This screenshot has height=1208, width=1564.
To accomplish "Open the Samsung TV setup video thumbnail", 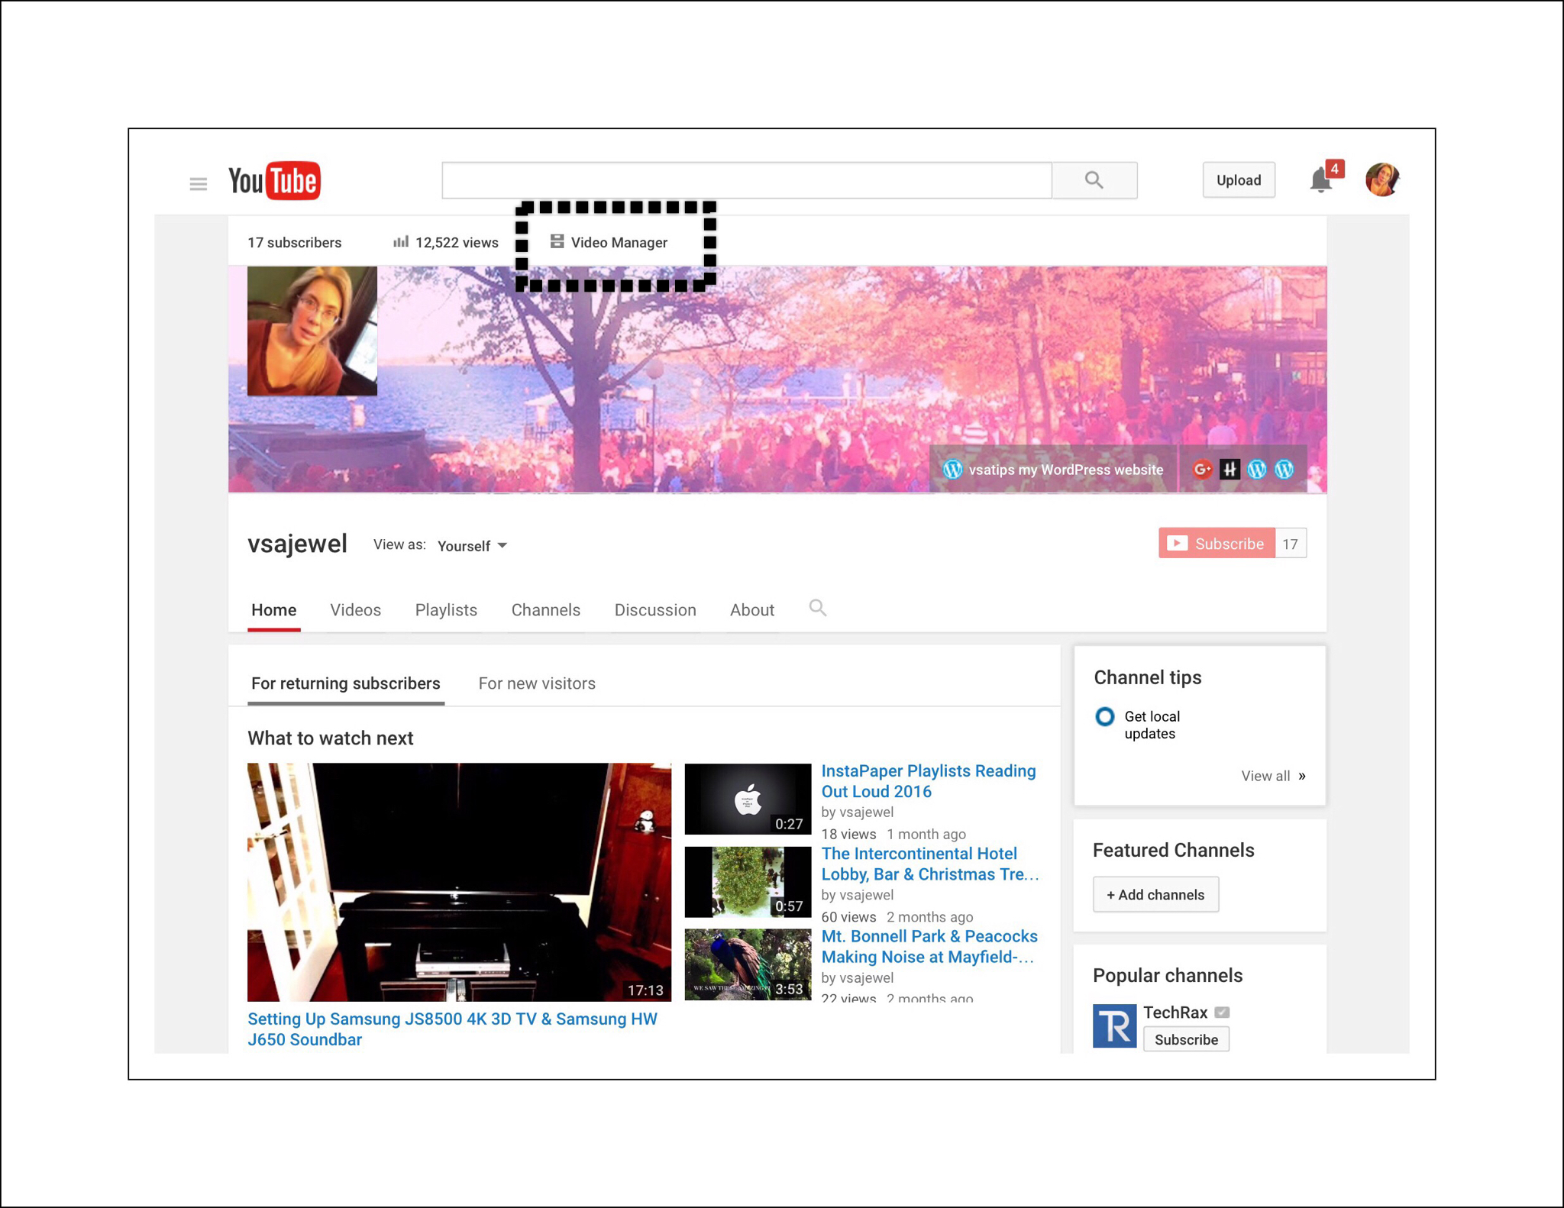I will click(x=459, y=882).
